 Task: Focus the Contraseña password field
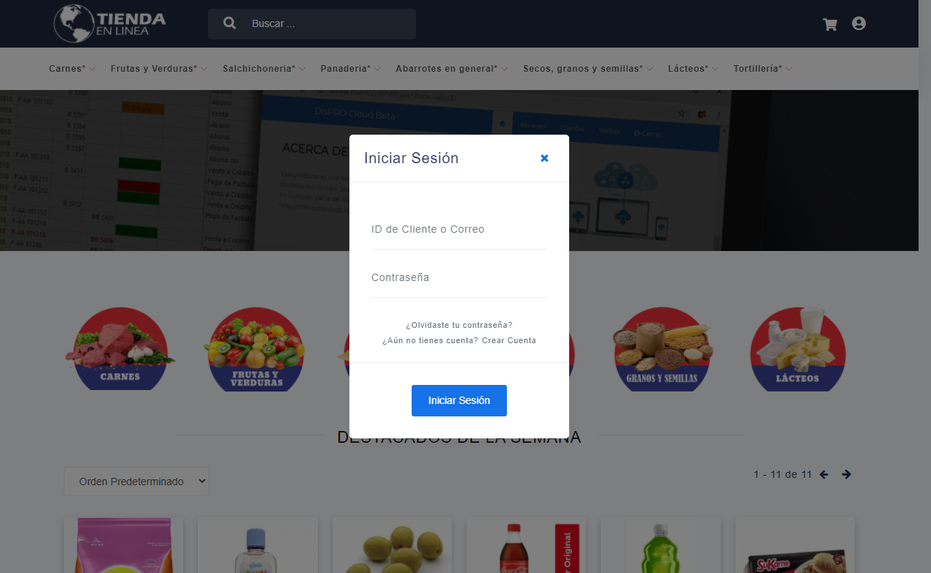pyautogui.click(x=459, y=278)
